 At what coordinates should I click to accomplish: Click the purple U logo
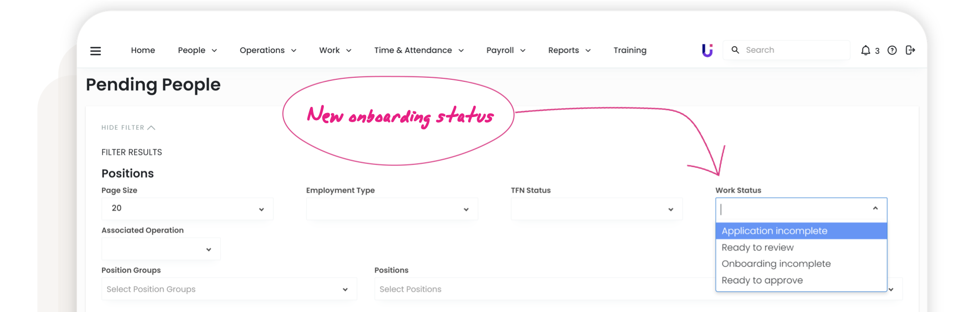[x=707, y=50]
